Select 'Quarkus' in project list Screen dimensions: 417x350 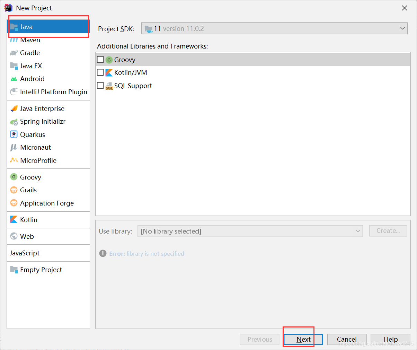click(48, 134)
